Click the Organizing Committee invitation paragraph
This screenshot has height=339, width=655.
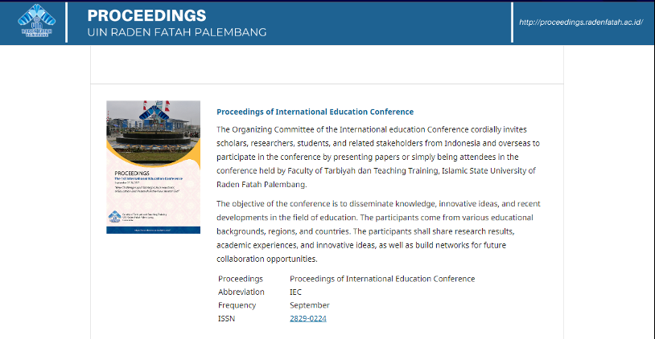(x=378, y=157)
